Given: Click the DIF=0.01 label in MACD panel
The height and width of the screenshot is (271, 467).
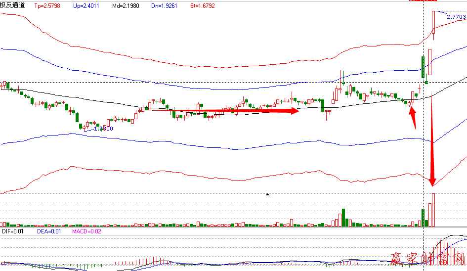Looking at the screenshot, I should coord(12,231).
